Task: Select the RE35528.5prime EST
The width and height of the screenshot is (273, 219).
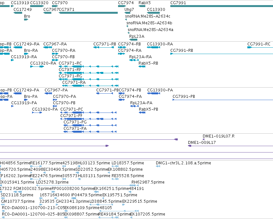Action: point(115,179)
